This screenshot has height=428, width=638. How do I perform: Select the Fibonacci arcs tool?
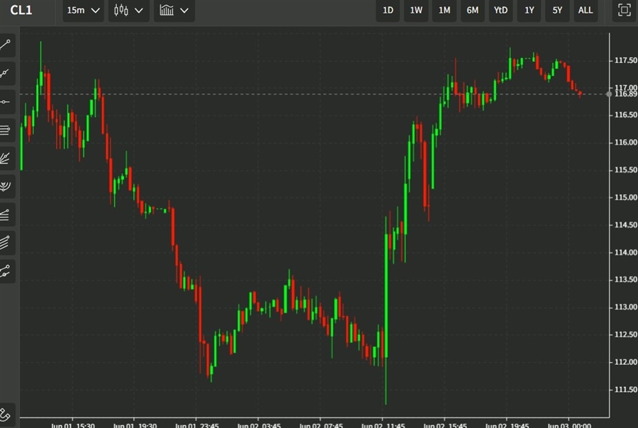pyautogui.click(x=6, y=186)
